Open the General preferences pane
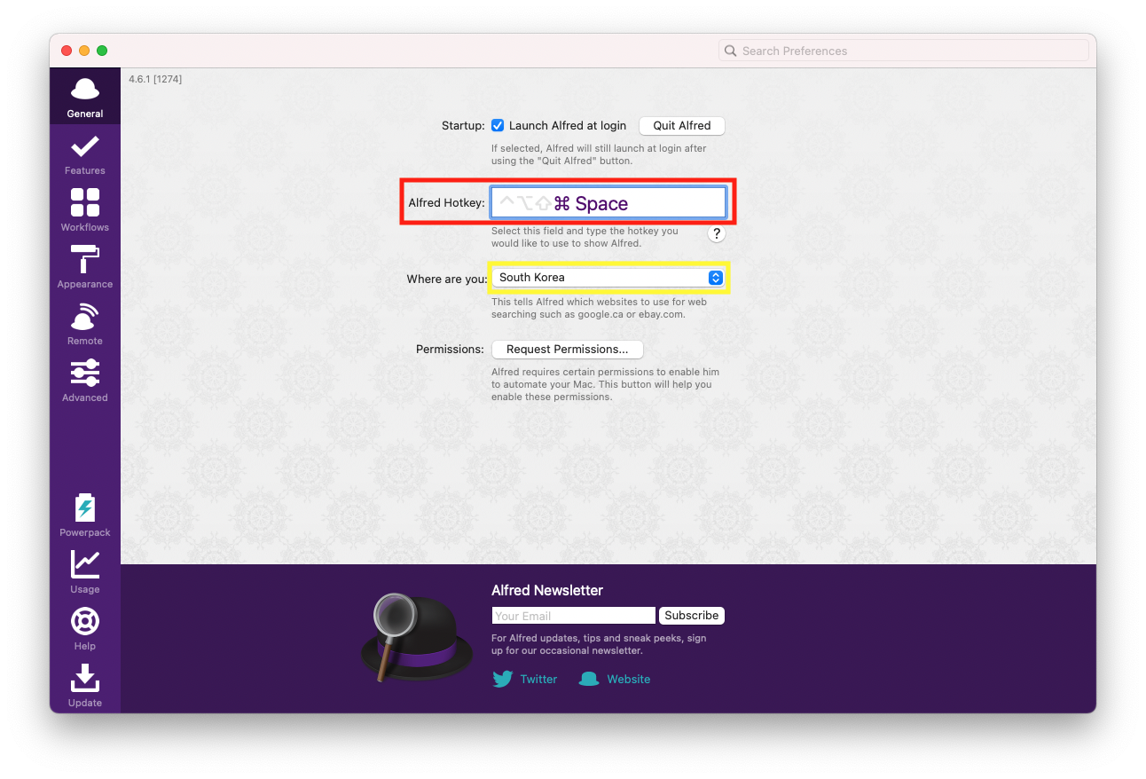Screen dimensions: 1146x779 click(85, 97)
